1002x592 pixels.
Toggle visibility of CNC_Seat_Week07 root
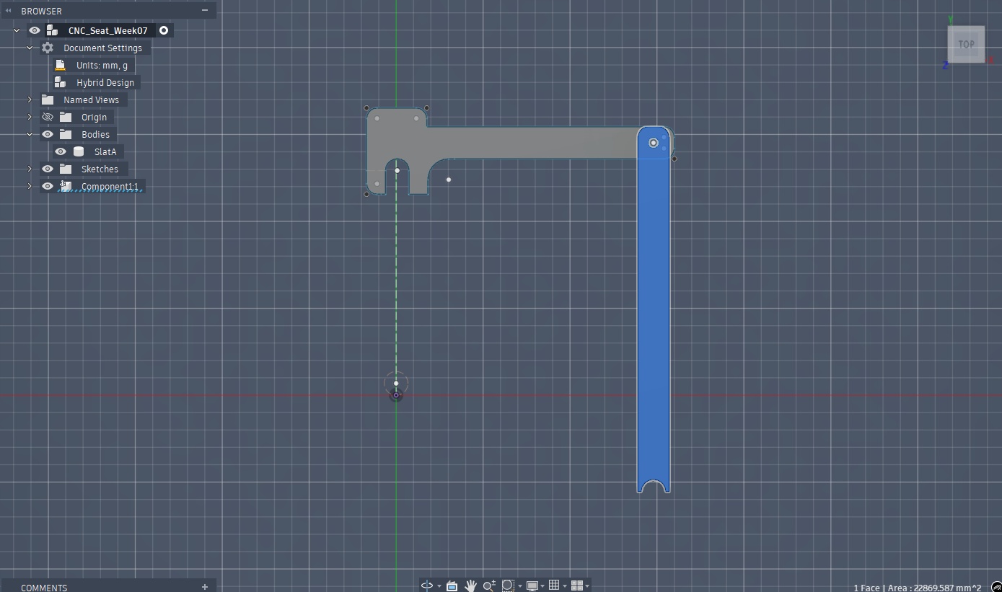tap(35, 30)
